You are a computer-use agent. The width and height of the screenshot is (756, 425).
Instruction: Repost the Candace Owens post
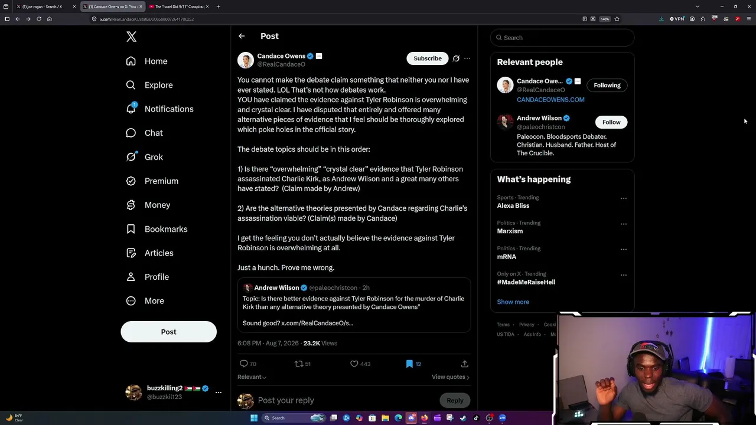point(302,364)
